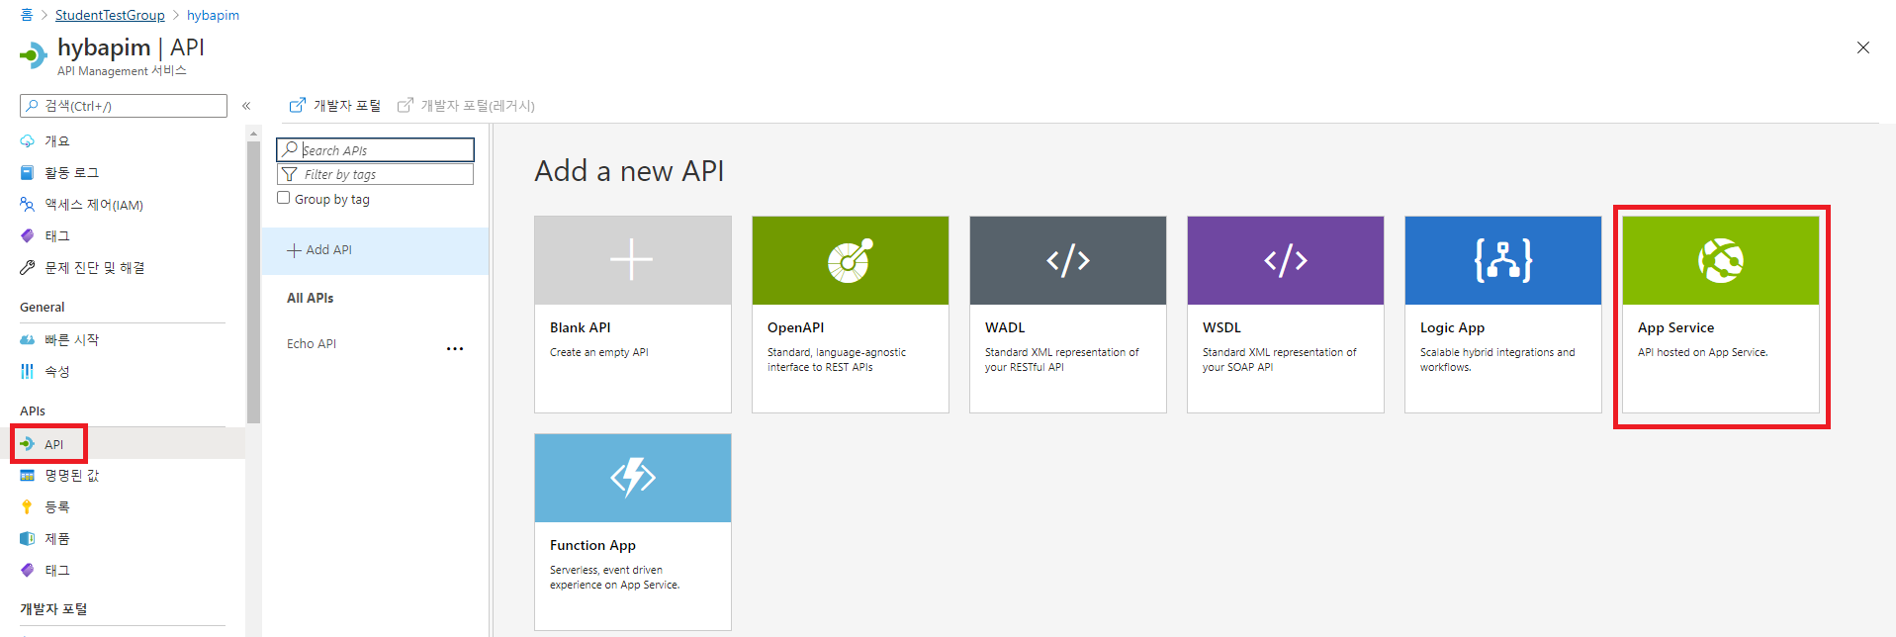Choose the Blank API plus icon

point(632,261)
